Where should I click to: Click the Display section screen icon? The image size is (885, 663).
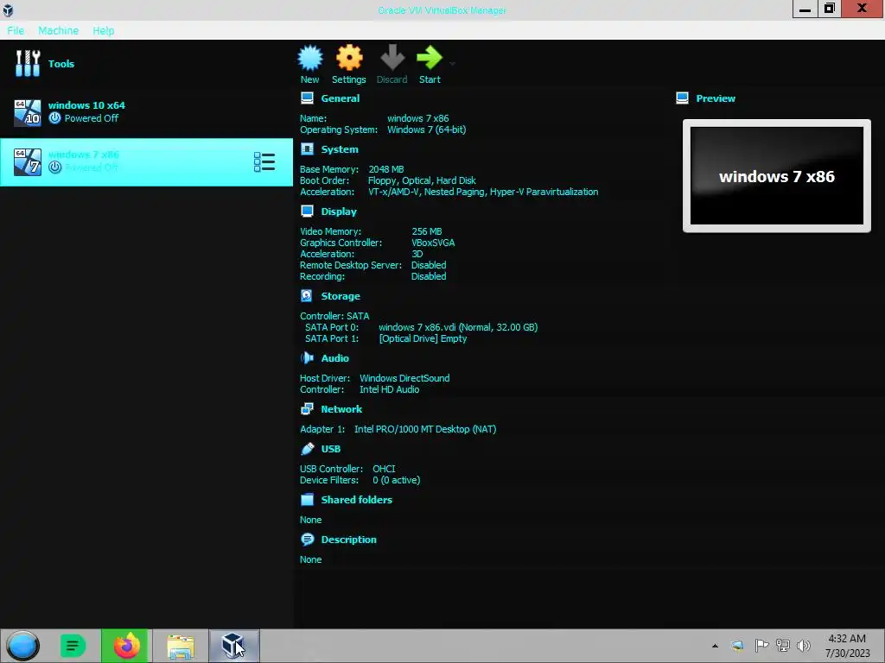tap(307, 212)
